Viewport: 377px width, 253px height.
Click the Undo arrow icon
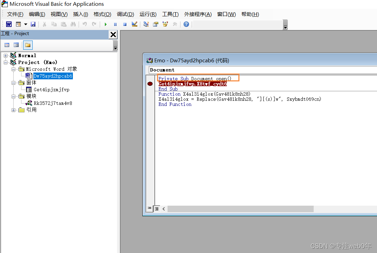pos(85,24)
